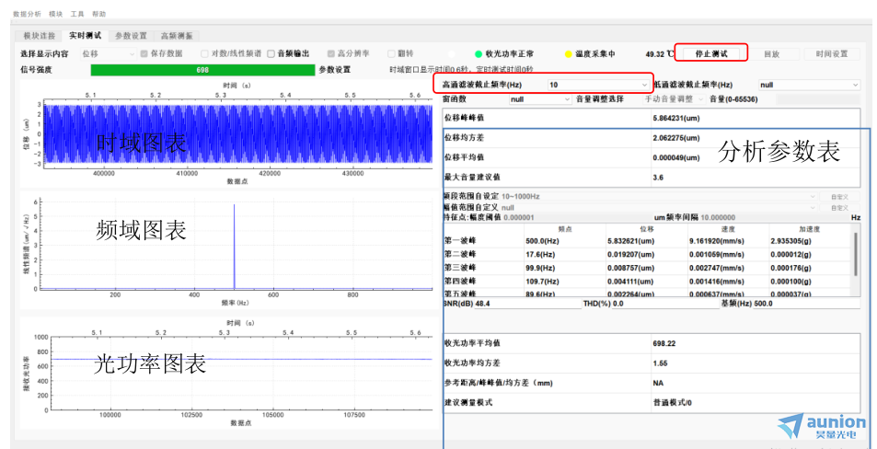Click the 参数设置 label beside signal bar
The height and width of the screenshot is (449, 877).
click(334, 70)
